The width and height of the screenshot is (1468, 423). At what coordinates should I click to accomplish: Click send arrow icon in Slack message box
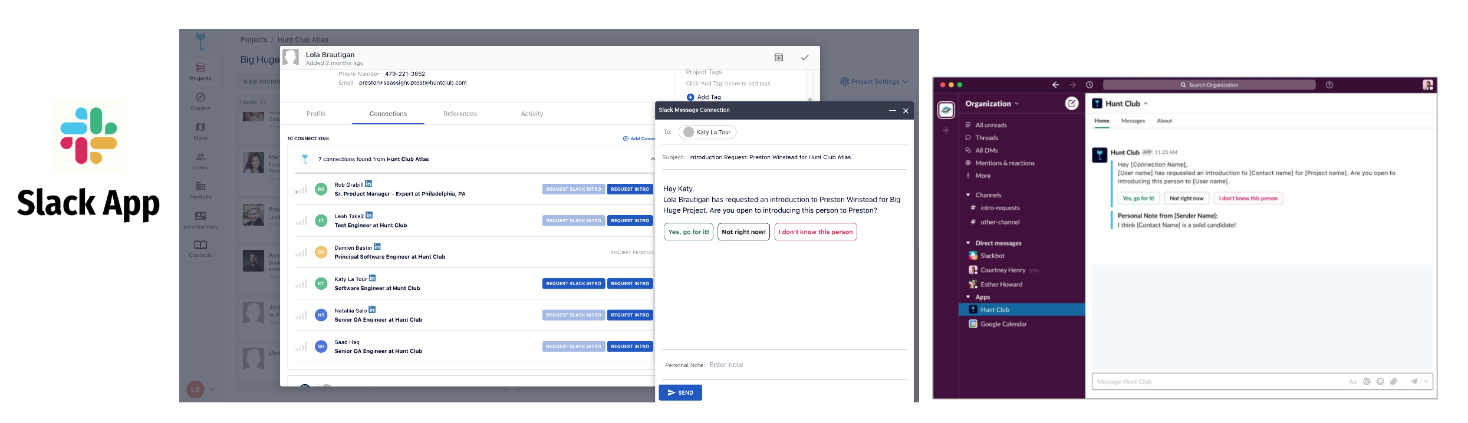point(1414,382)
